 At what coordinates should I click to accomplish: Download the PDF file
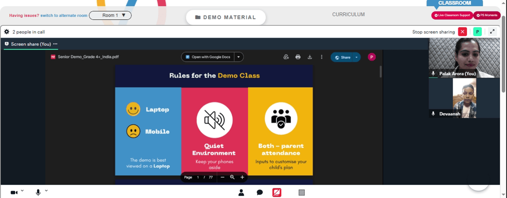[310, 57]
